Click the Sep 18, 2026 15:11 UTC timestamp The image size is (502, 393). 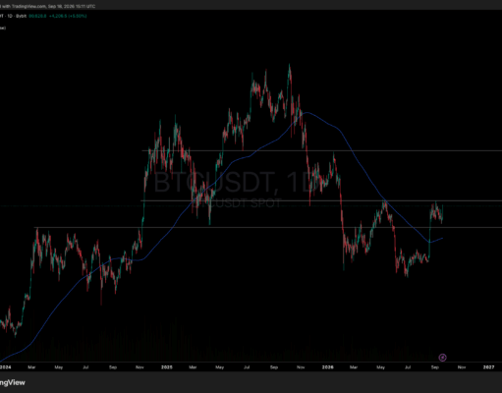[x=72, y=6]
